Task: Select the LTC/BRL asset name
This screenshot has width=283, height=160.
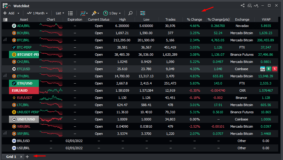Action: point(23,105)
